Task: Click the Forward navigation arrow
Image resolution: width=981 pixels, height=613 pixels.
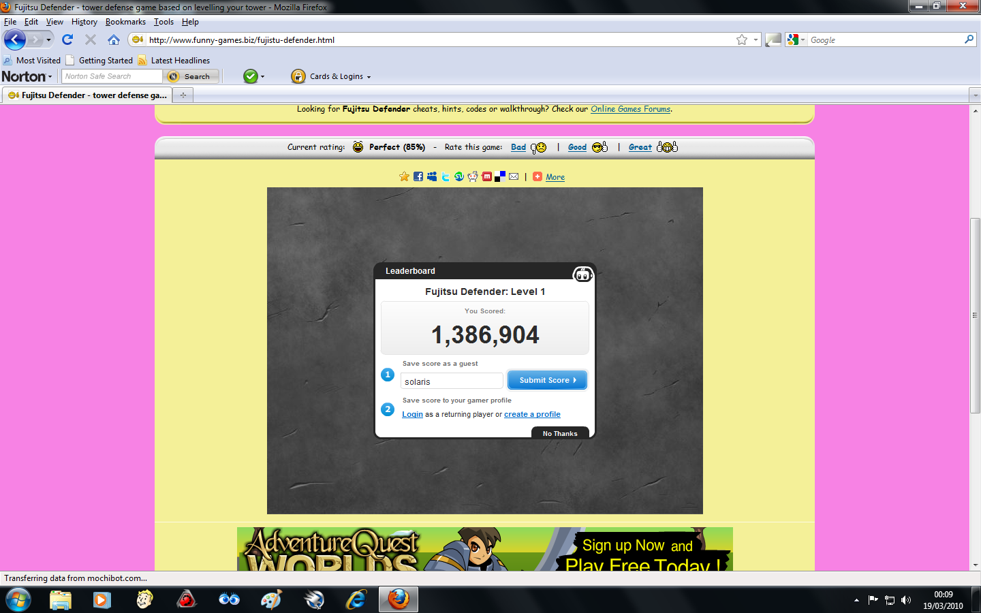Action: click(x=35, y=40)
